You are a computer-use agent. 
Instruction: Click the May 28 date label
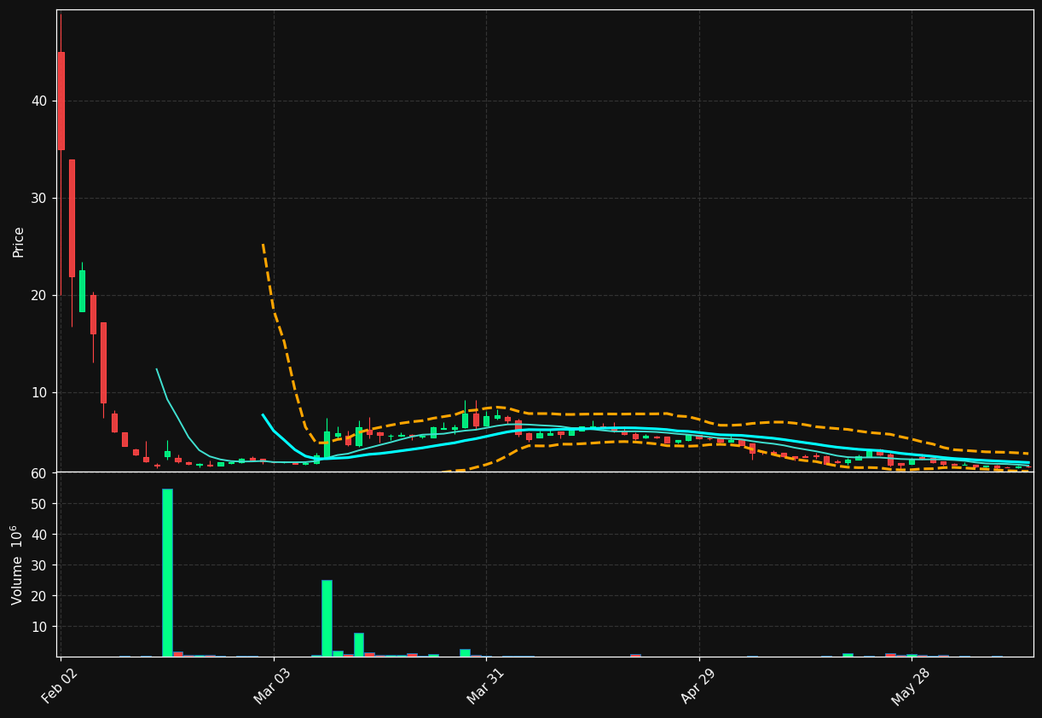pyautogui.click(x=910, y=686)
